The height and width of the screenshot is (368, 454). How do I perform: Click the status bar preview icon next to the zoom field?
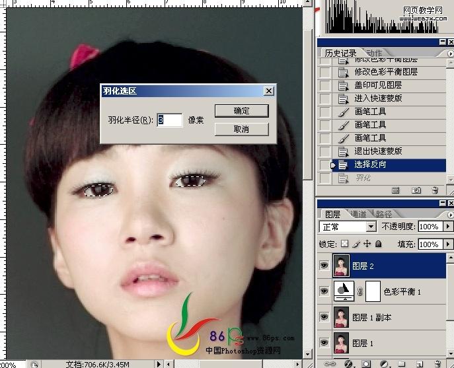34,365
